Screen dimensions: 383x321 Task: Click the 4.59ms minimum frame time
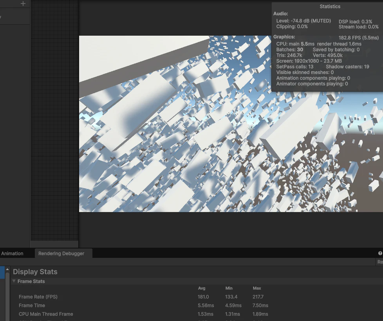[233, 305]
